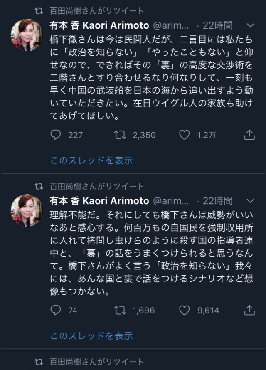Retweet the second tweet with 1,696 retweets
This screenshot has height=370, width=266.
[x=120, y=310]
